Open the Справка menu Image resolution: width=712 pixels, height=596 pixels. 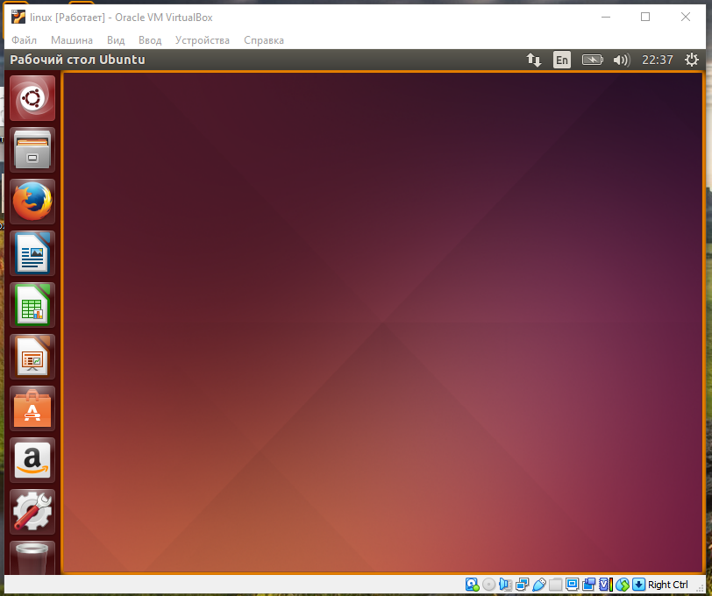(x=264, y=40)
